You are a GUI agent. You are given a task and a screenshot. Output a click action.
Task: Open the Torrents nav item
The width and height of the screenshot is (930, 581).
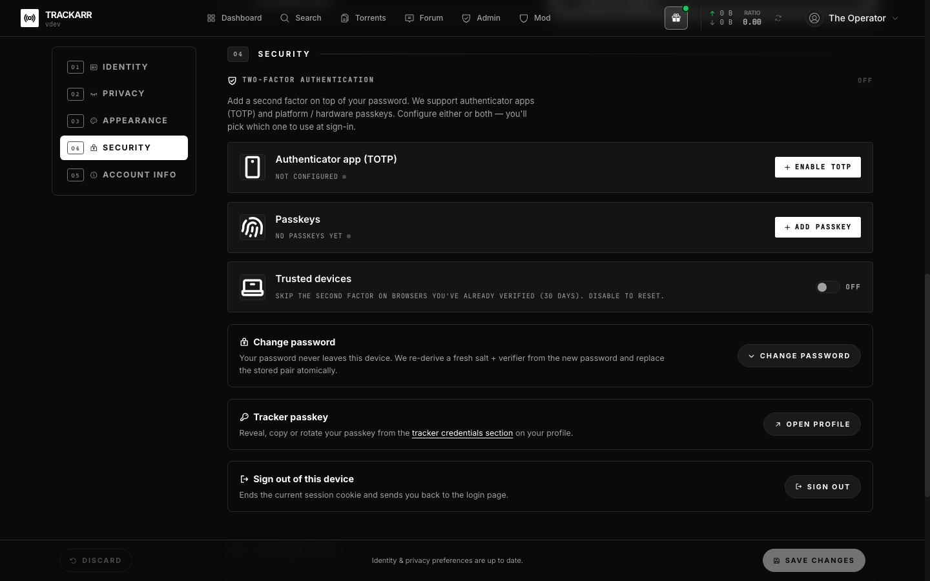click(363, 18)
